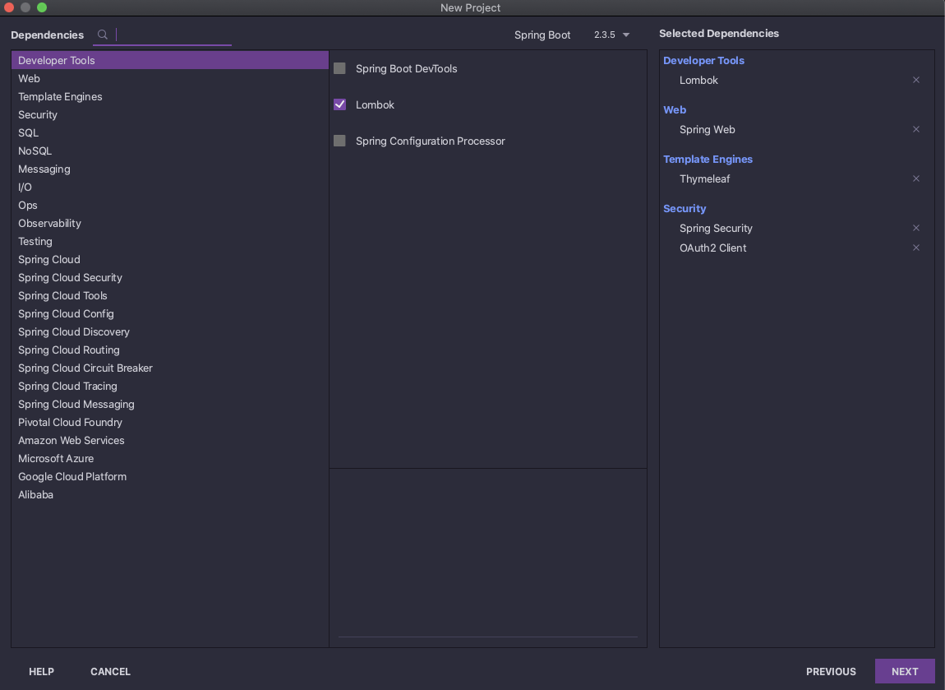Select Lombok in Selected Dependencies list

[698, 81]
